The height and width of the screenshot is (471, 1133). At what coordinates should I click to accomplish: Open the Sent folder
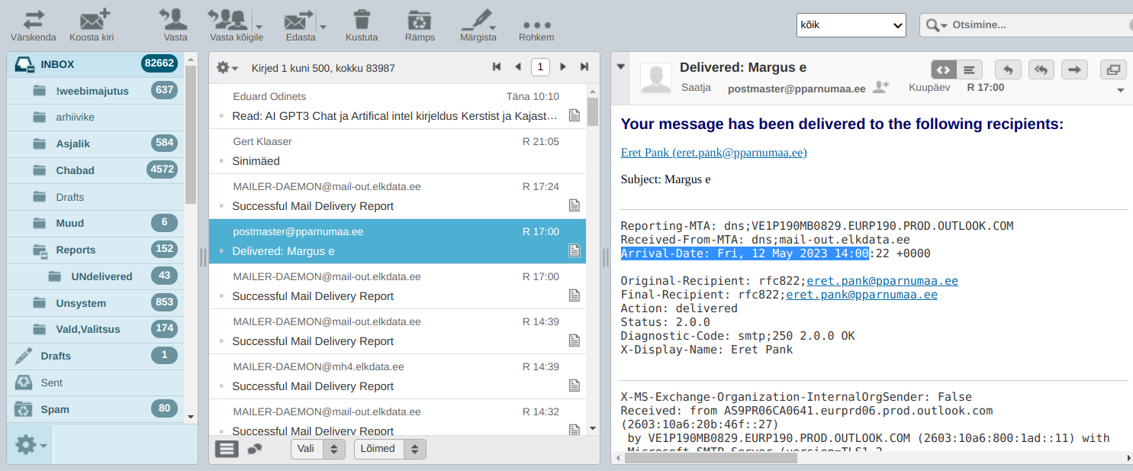click(x=95, y=382)
